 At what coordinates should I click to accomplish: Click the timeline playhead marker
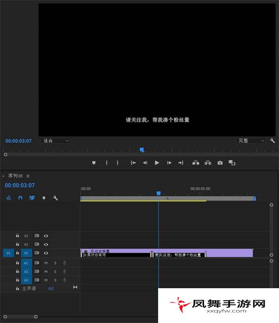click(x=159, y=193)
